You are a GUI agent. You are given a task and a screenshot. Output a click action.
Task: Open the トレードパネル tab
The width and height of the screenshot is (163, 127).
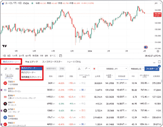coord(74,62)
